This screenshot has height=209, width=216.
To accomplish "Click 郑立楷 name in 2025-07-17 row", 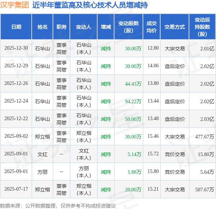I will coord(42,190).
